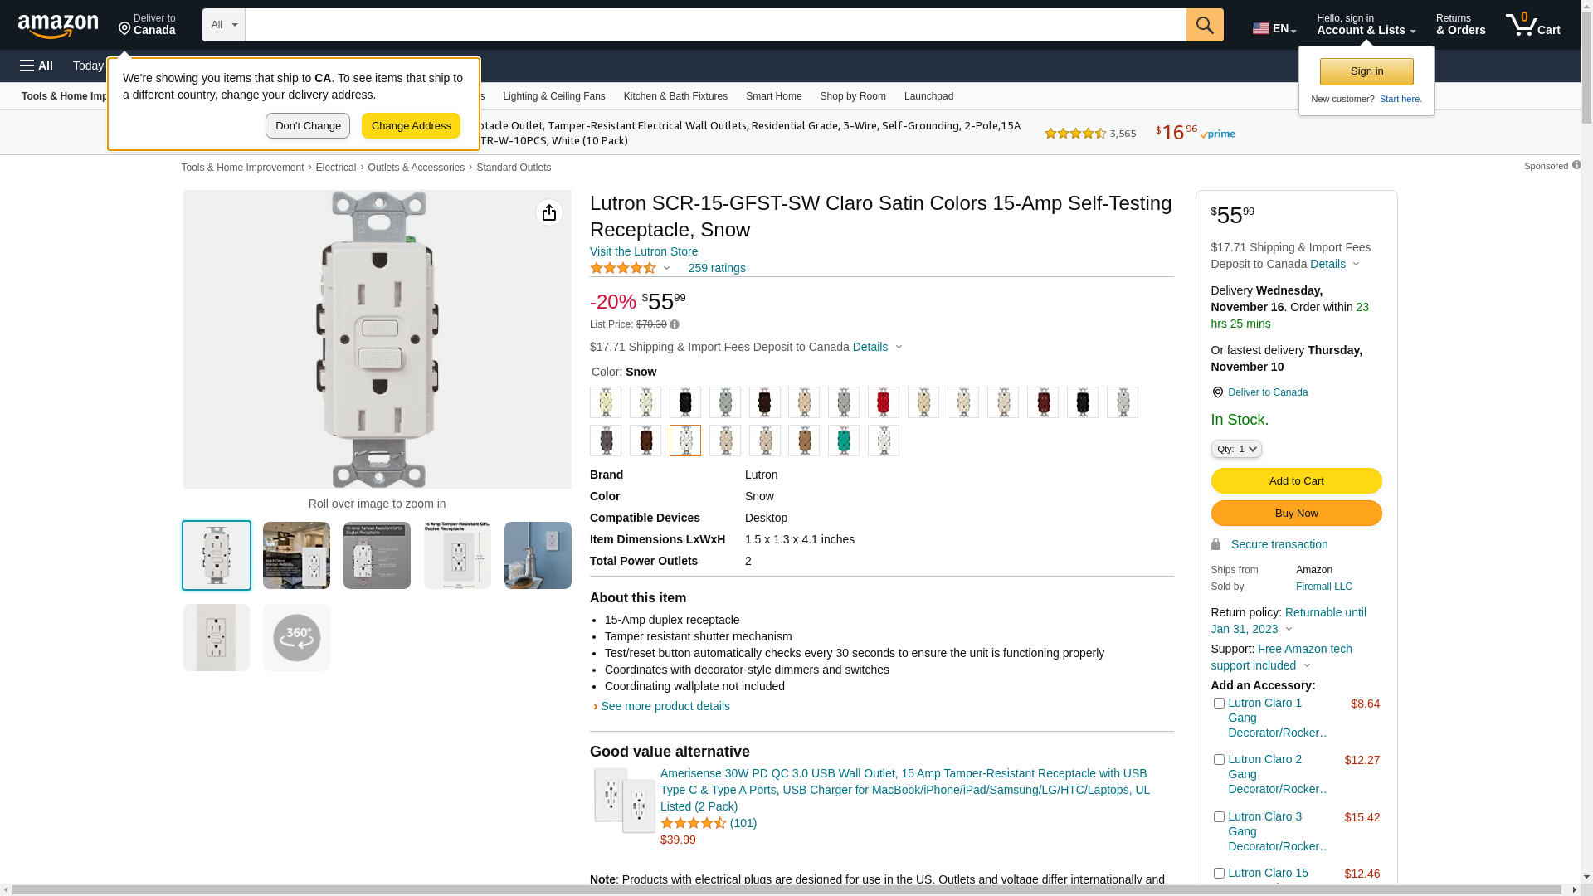Open the shopping cart
1593x896 pixels.
(x=1532, y=25)
